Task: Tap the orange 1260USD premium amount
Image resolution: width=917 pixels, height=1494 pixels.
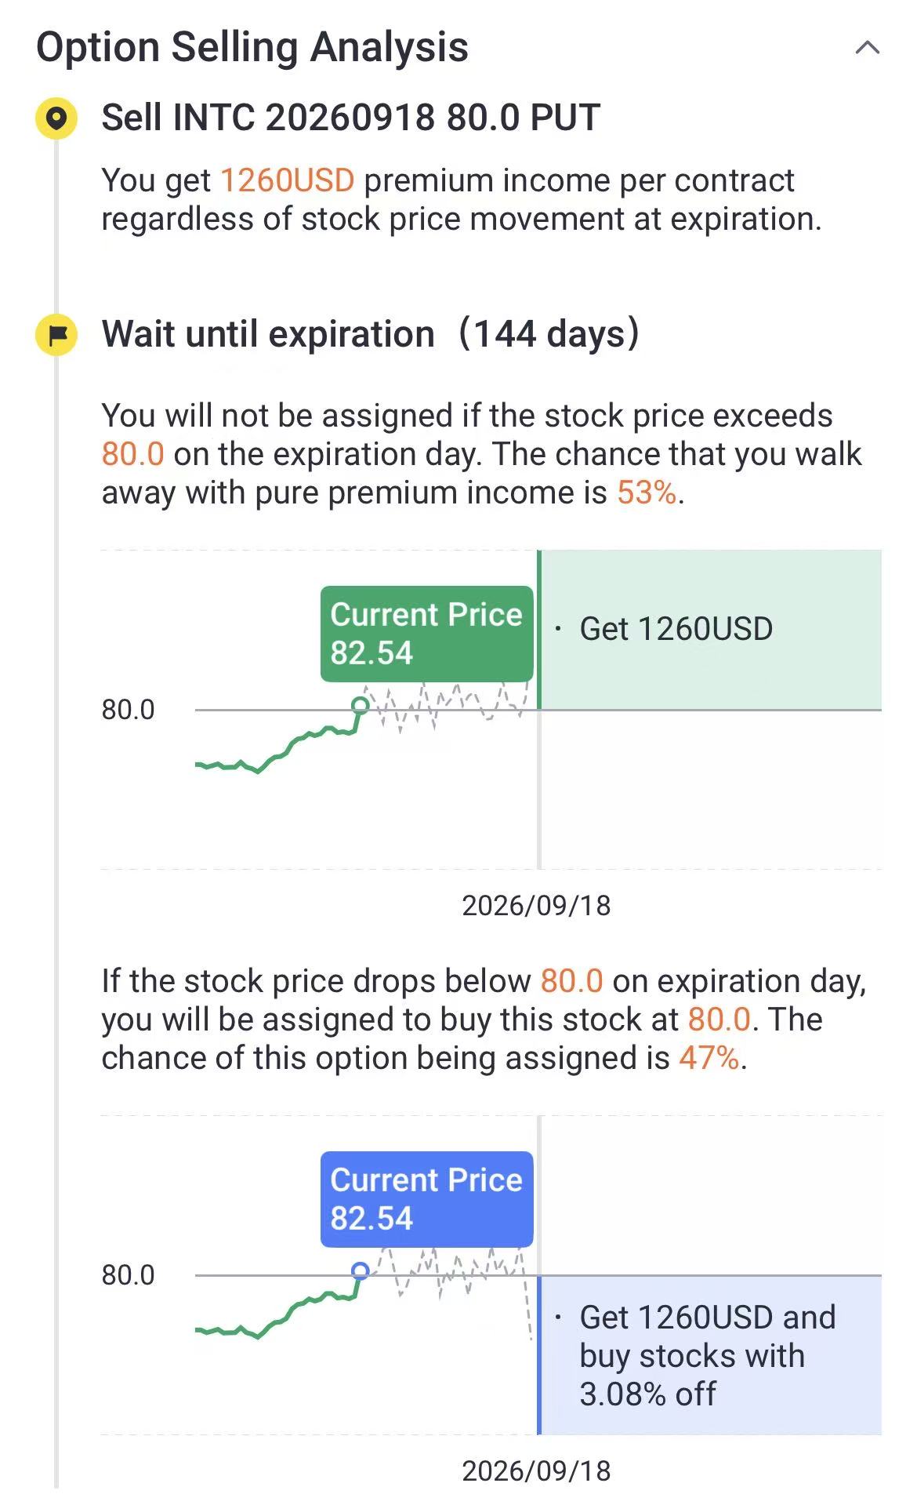Action: (x=287, y=180)
